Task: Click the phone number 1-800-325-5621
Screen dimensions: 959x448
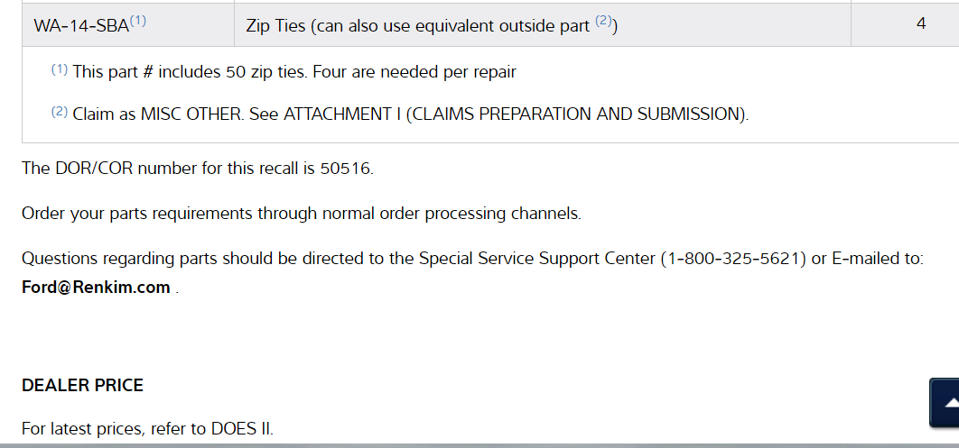Action: 734,259
